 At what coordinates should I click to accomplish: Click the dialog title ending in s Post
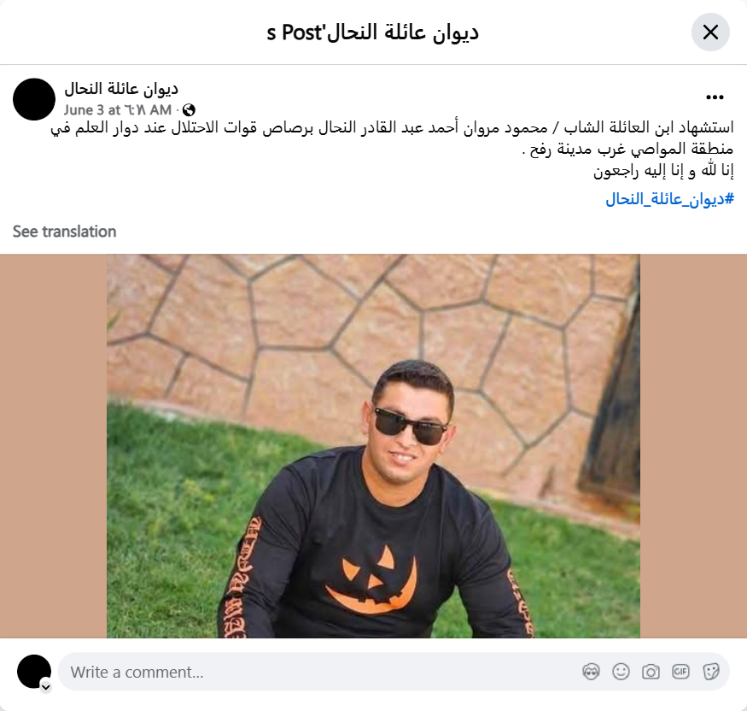(x=372, y=32)
